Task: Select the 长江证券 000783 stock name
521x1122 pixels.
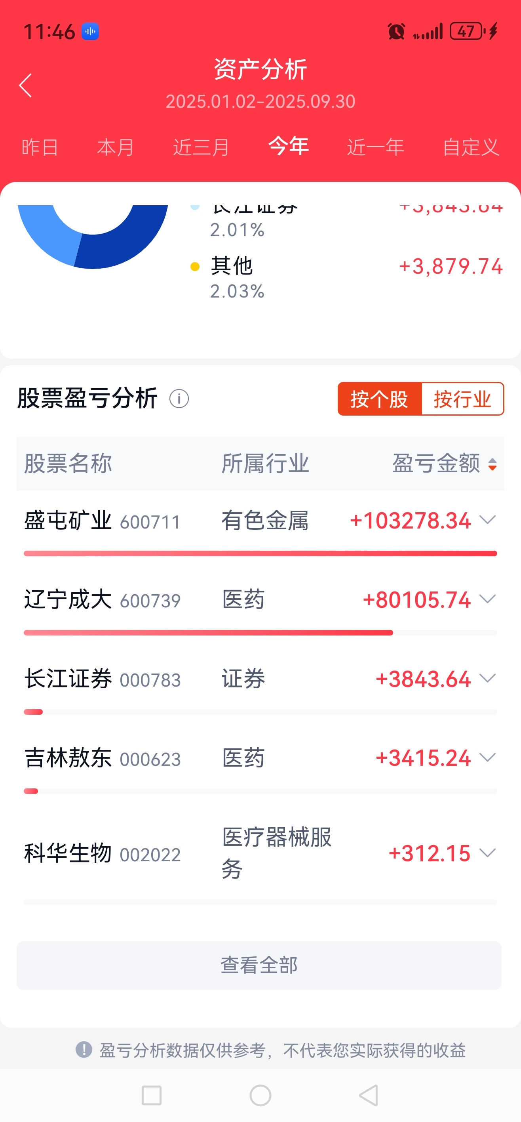Action: 102,679
